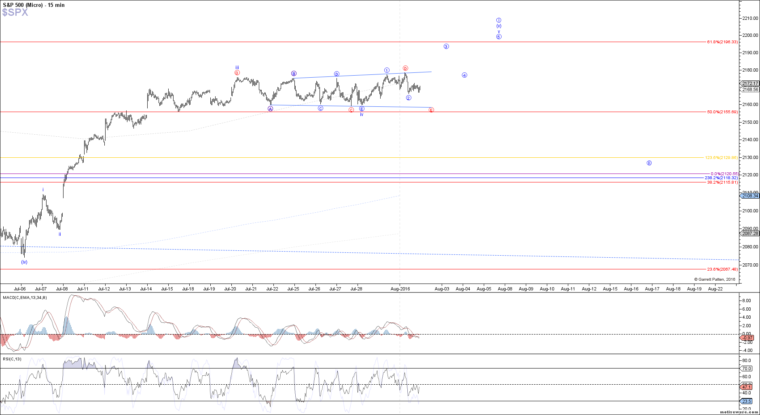Click the blue circled 3 wave marker
The image size is (760, 415).
tap(446, 47)
